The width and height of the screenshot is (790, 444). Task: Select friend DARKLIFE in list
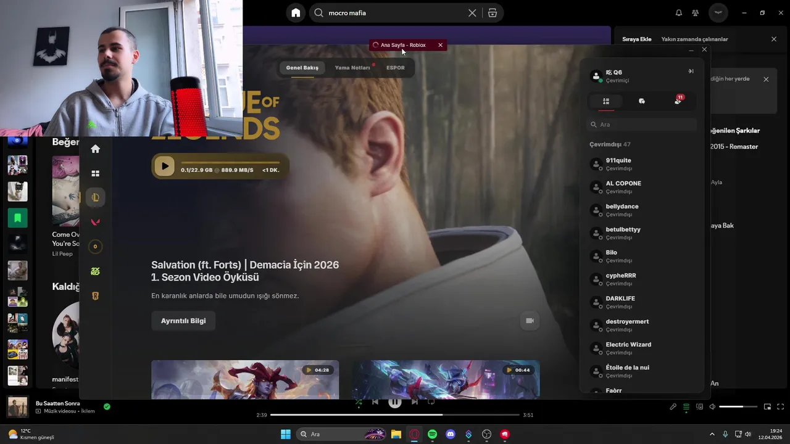coord(642,302)
